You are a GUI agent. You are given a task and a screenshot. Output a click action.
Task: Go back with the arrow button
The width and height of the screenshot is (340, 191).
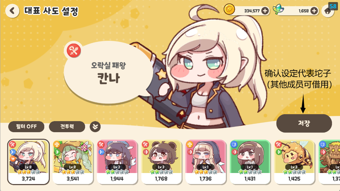[x=12, y=11]
